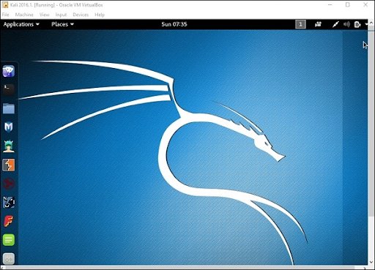Click the pen-shaped icon in top bar
Screen dimensions: 375x270
335,24
